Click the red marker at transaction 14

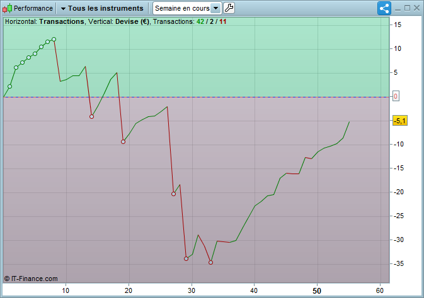coord(92,116)
